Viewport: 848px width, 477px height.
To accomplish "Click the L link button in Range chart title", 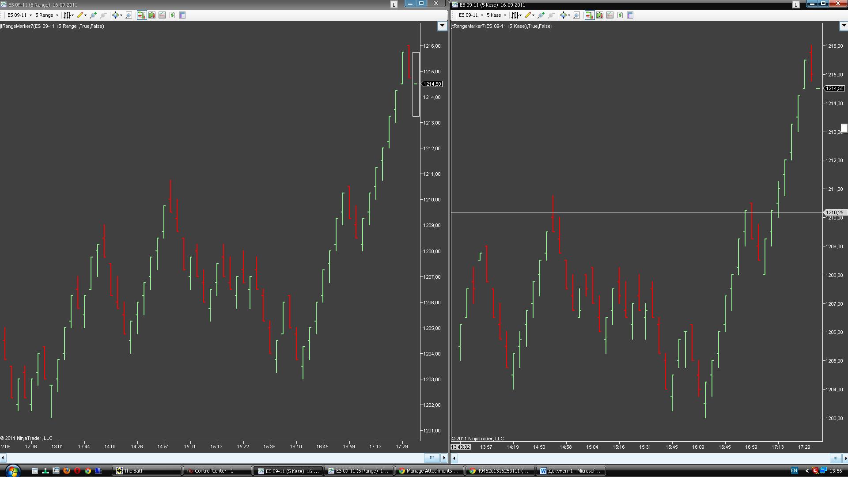I will coord(394,4).
